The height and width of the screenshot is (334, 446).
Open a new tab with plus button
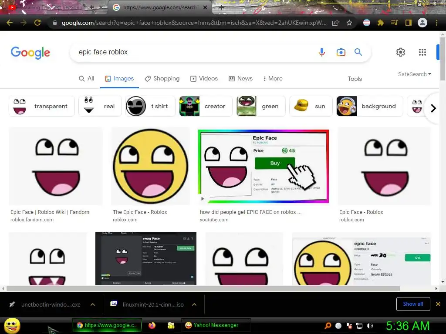tap(222, 8)
